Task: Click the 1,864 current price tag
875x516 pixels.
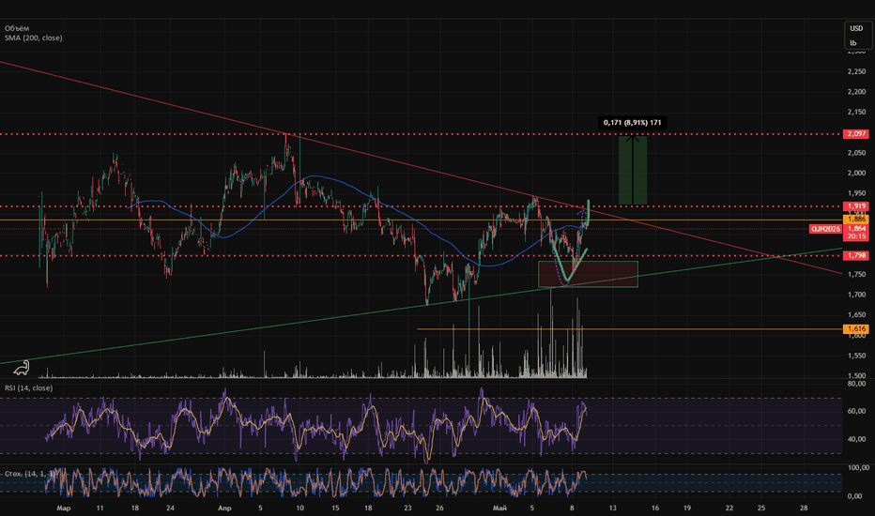Action: 856,229
